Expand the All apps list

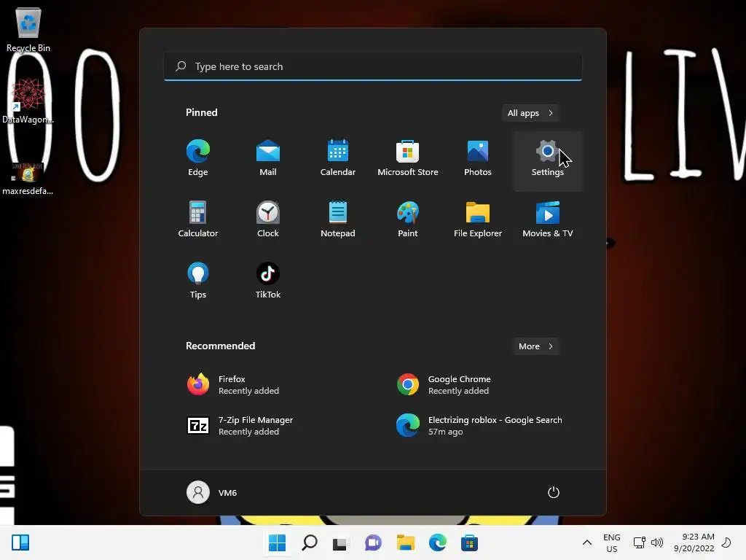point(530,113)
